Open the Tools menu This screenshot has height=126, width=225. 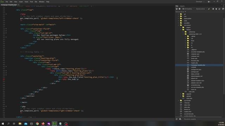tap(26, 2)
